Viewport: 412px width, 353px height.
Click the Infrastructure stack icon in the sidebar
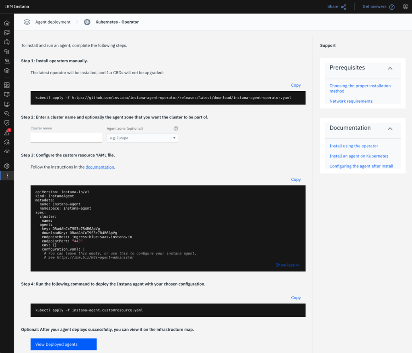(x=6, y=71)
